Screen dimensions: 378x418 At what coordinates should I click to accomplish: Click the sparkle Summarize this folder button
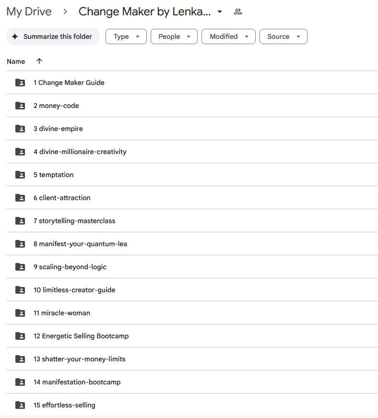(53, 36)
